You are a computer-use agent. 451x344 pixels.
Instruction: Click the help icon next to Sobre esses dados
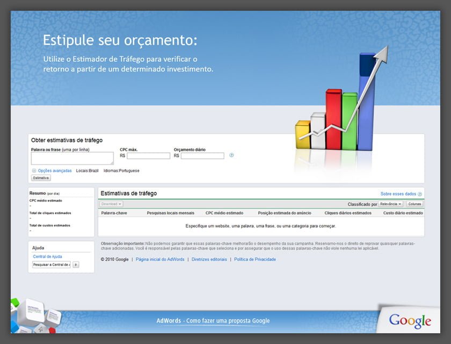(x=420, y=194)
